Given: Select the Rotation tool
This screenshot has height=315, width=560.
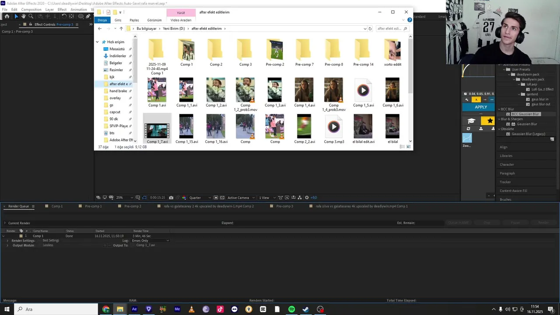Looking at the screenshot, I should pyautogui.click(x=64, y=16).
